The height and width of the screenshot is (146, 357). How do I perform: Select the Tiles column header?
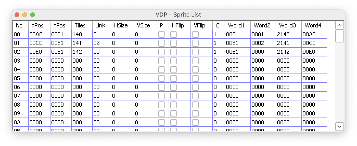[x=80, y=25]
